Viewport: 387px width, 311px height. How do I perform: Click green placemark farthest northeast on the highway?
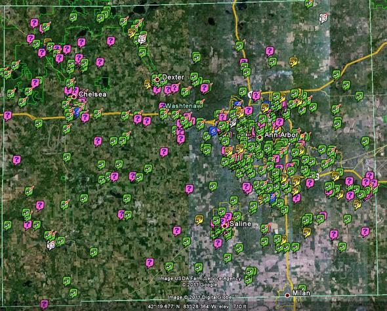click(x=336, y=74)
